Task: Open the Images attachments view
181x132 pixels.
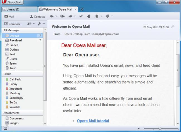Action: tap(22, 123)
